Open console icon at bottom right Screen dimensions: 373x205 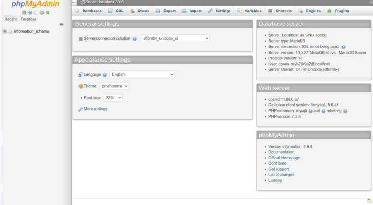[369, 201]
